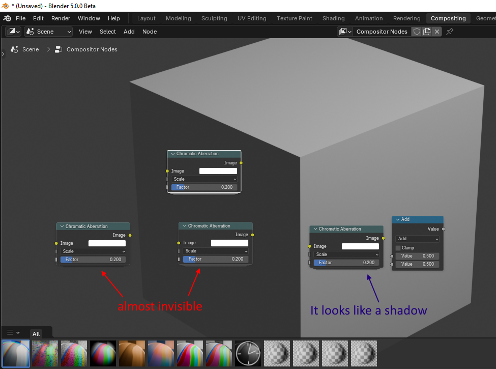Select the clock asset thumbnail

point(248,354)
